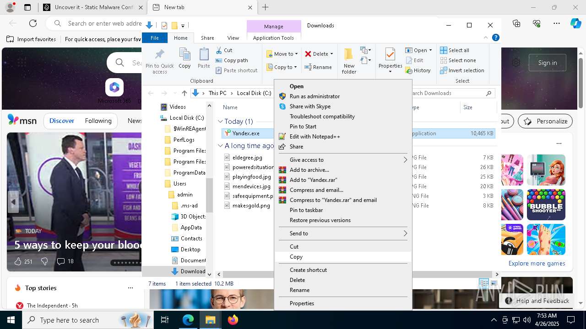This screenshot has width=586, height=329.
Task: Select makesgold.png file
Action: 251,206
